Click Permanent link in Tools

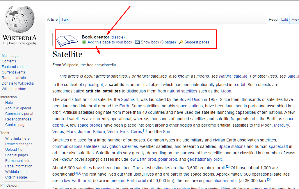tap(17, 161)
